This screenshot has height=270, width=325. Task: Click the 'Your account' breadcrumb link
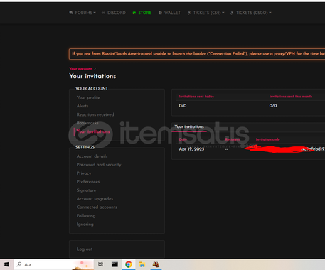tap(80, 69)
